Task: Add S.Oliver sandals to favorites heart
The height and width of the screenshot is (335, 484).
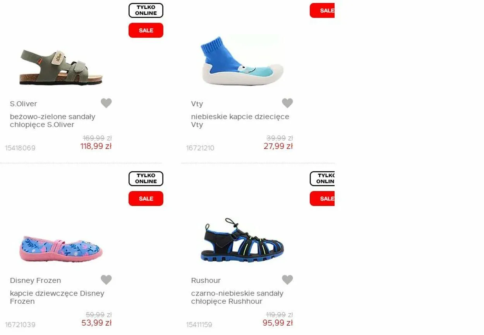Action: click(x=106, y=103)
